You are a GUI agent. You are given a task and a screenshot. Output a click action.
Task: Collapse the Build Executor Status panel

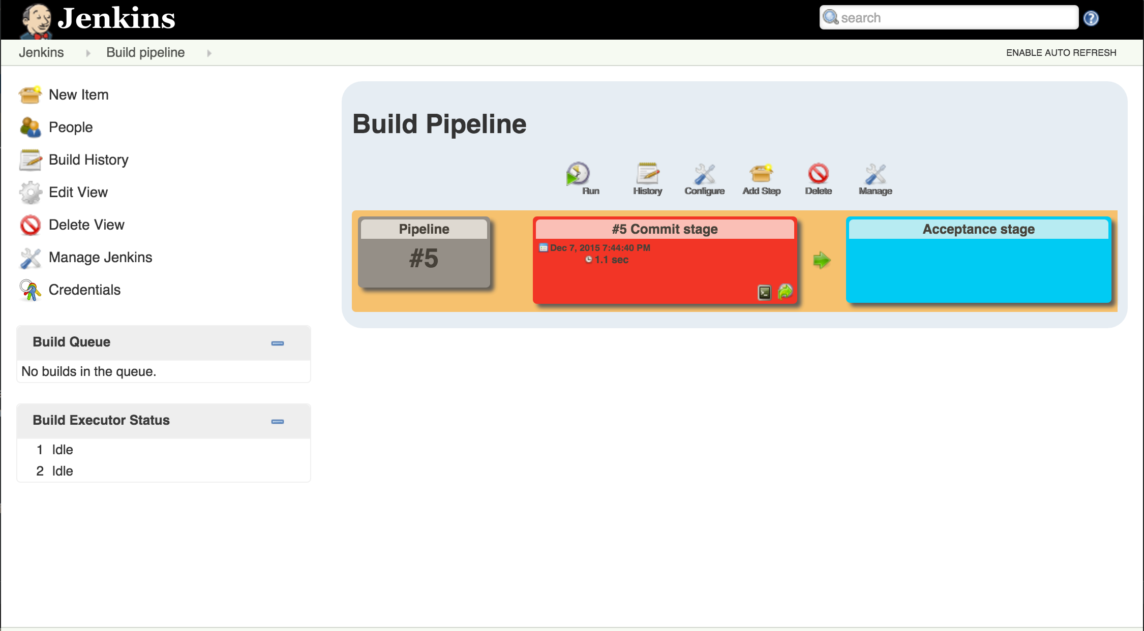278,422
